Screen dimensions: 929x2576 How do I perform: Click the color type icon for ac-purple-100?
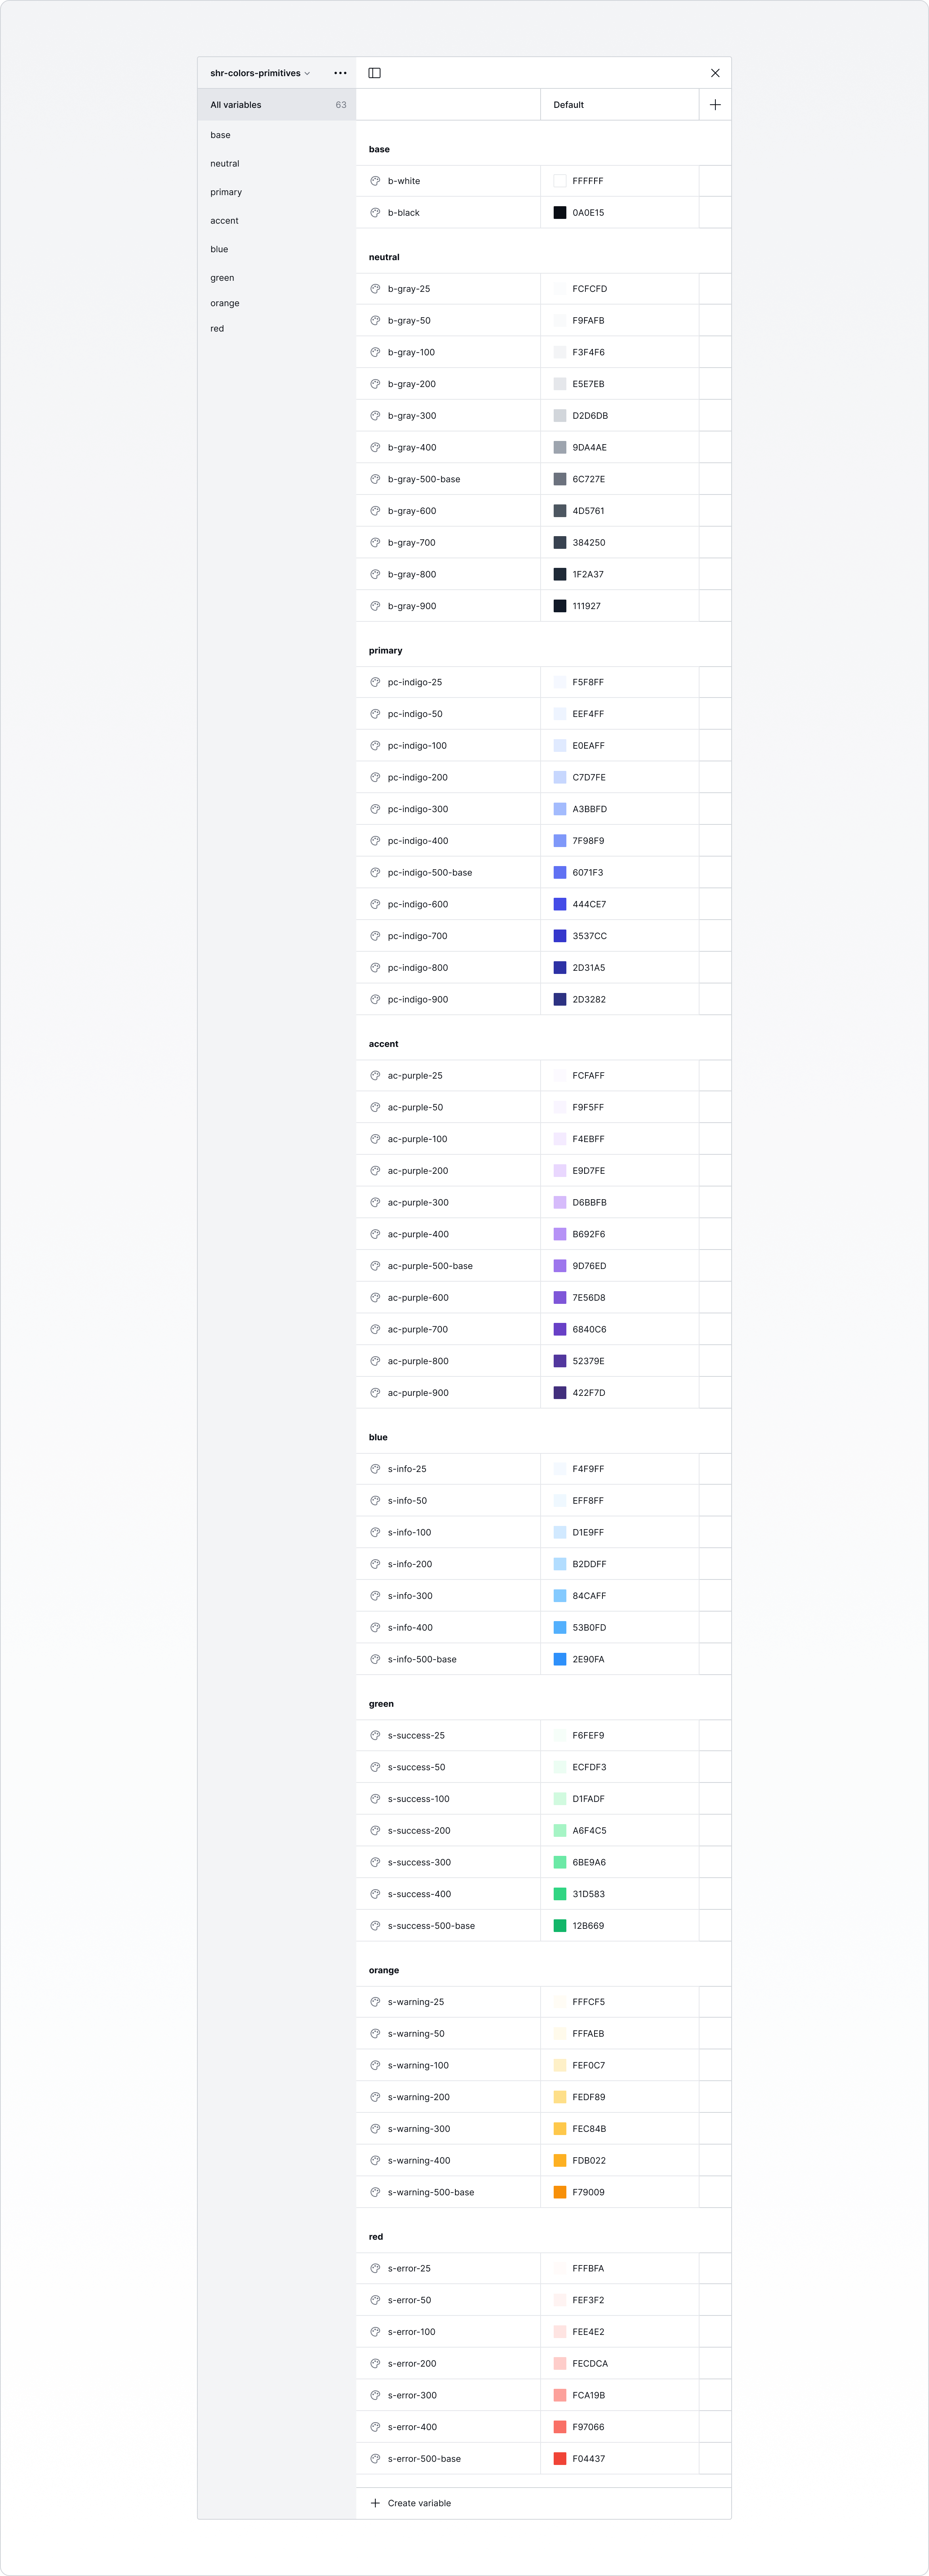376,1139
